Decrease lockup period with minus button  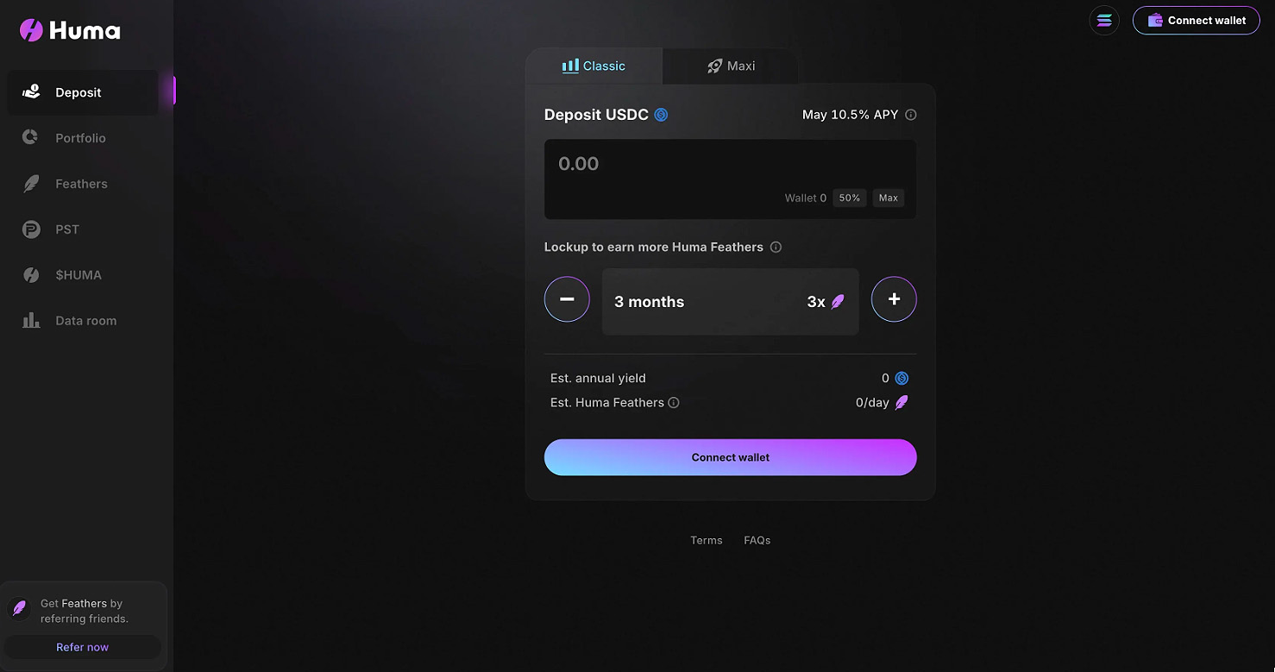[x=567, y=299]
